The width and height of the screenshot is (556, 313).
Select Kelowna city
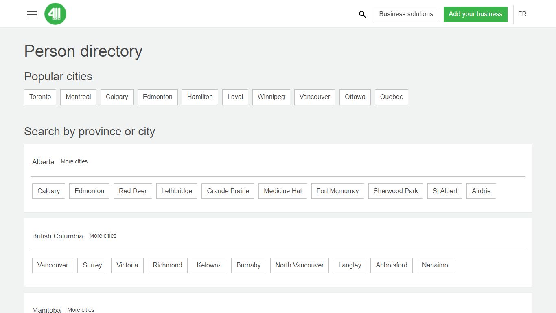209,265
